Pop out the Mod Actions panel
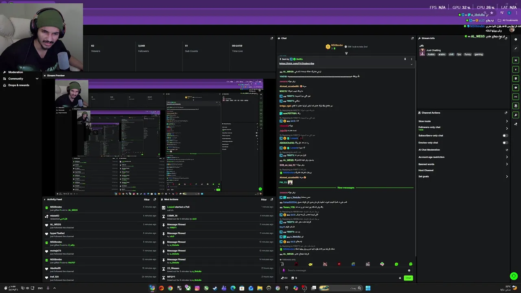 (x=272, y=199)
